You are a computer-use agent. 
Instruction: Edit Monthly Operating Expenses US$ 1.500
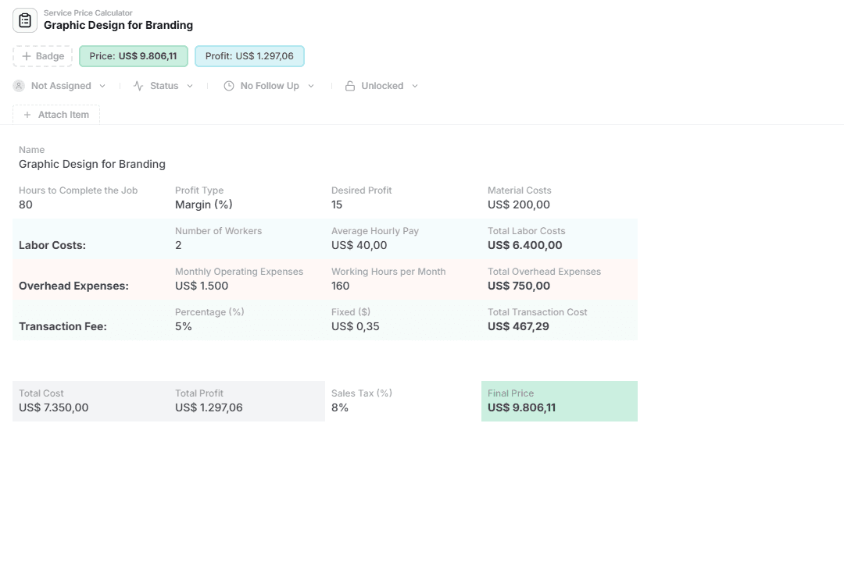(x=202, y=286)
